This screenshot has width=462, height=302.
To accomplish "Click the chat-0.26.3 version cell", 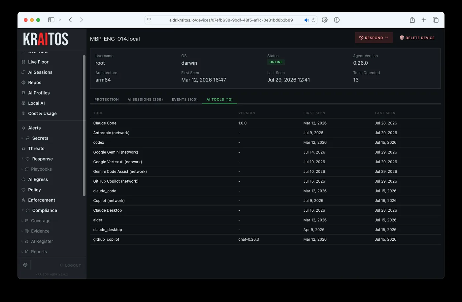I will 248,239.
